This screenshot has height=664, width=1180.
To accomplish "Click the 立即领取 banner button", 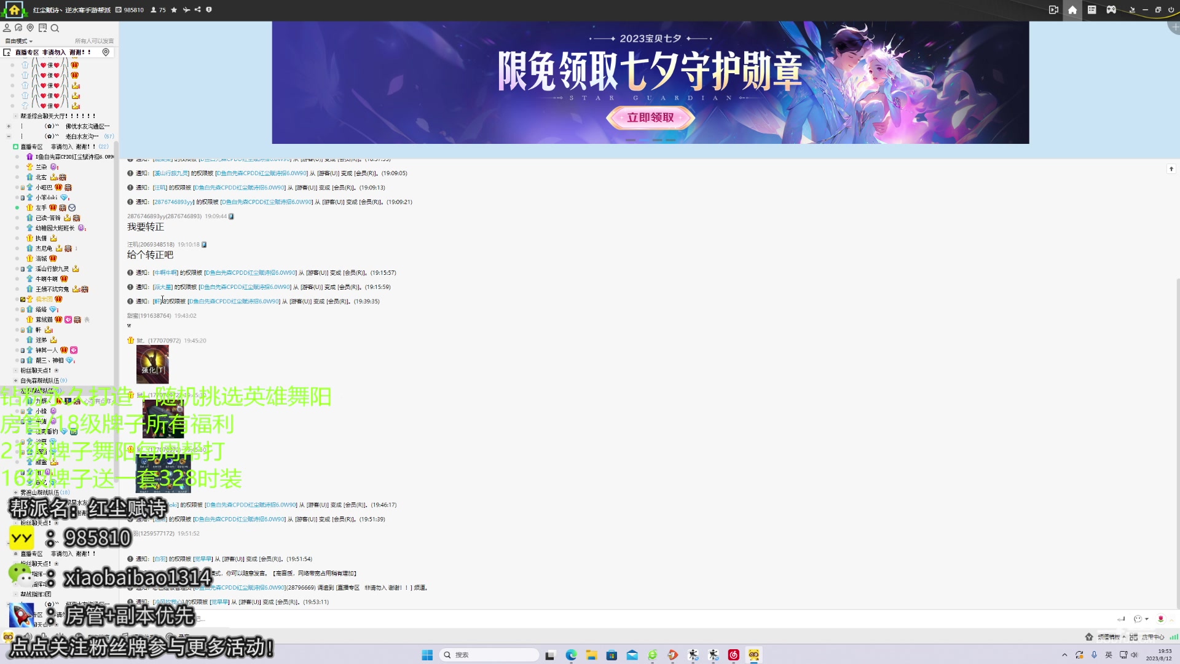I will [x=650, y=117].
